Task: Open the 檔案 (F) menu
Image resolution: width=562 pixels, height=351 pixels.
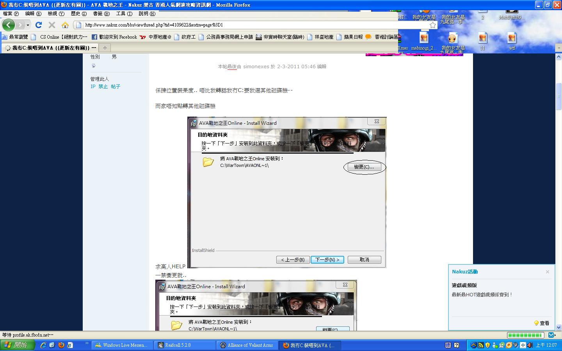Action: 11,14
